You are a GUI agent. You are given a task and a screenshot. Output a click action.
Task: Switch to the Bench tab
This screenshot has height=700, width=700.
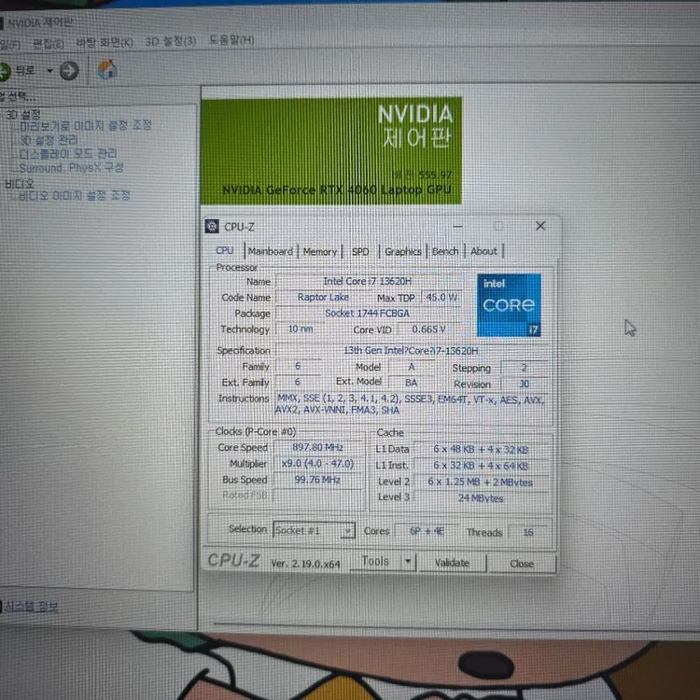point(445,251)
